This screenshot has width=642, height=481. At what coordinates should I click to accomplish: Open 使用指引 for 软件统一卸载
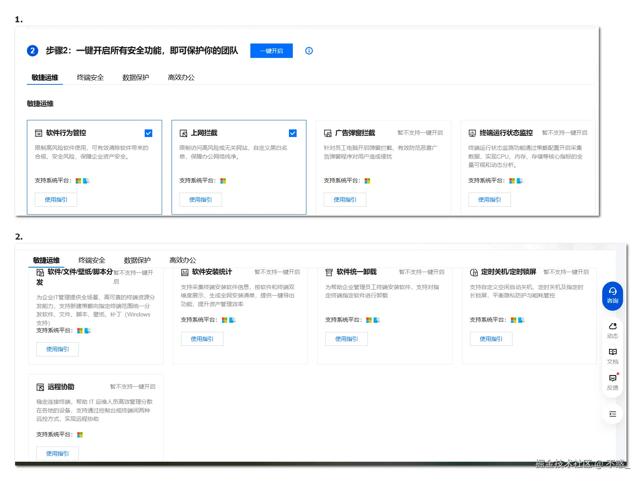point(347,339)
